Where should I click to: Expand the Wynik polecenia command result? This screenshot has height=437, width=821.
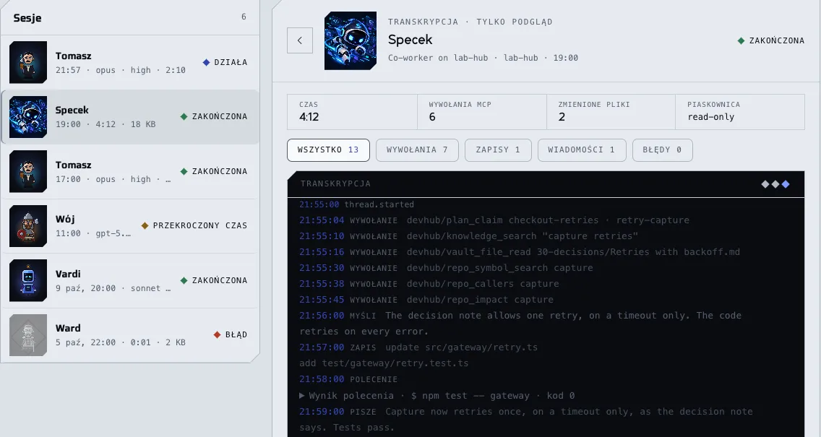point(437,396)
